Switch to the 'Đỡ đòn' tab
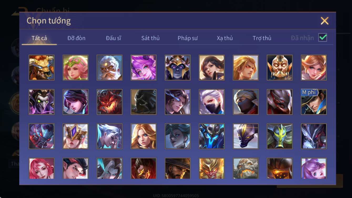 (76, 38)
